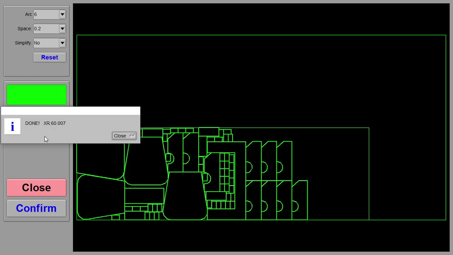Screen dimensions: 453x255
Task: Click the Arc value field showing 6
Action: [46, 15]
